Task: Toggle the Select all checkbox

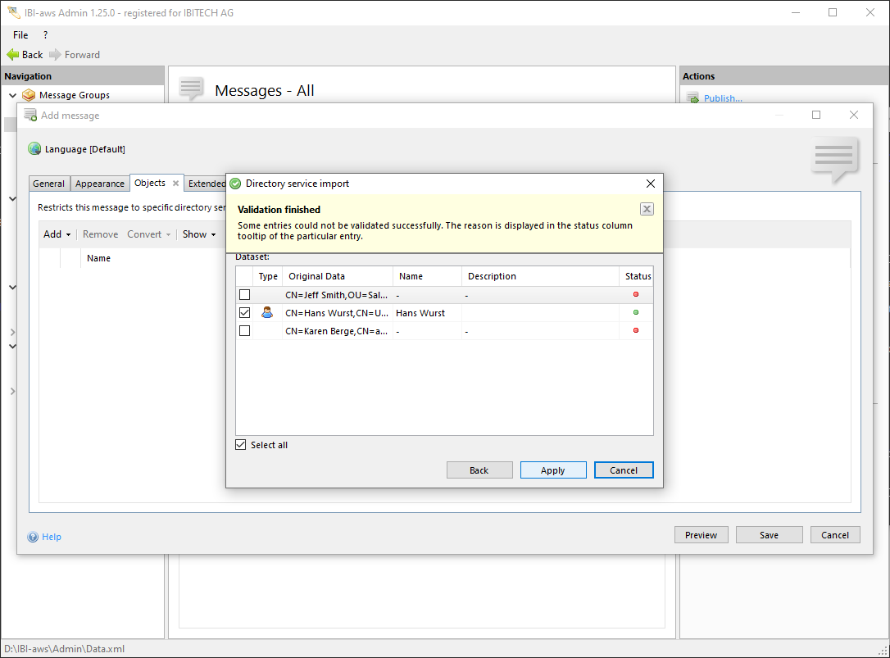Action: click(240, 445)
